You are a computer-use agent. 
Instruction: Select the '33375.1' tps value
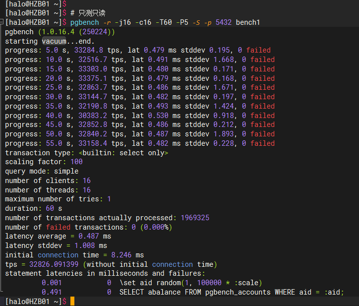[93, 78]
